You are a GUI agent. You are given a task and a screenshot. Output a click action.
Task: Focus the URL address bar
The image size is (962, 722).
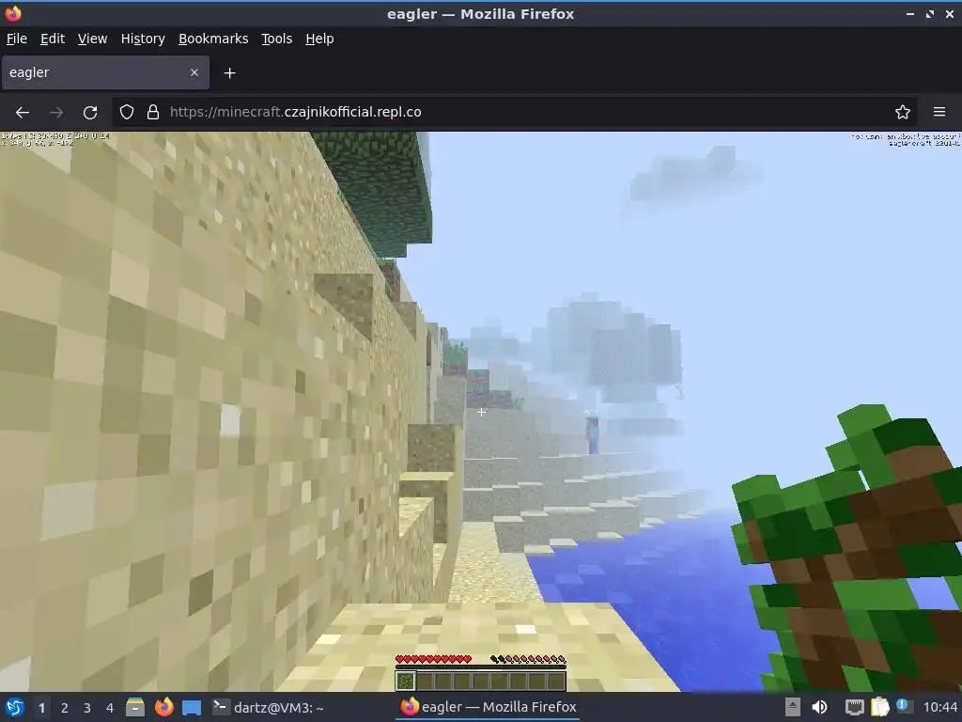(516, 112)
